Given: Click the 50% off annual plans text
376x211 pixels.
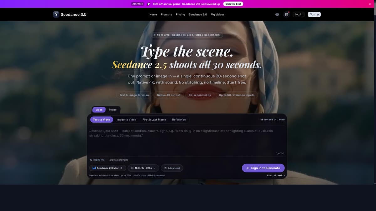Looking at the screenshot, I should point(186,4).
